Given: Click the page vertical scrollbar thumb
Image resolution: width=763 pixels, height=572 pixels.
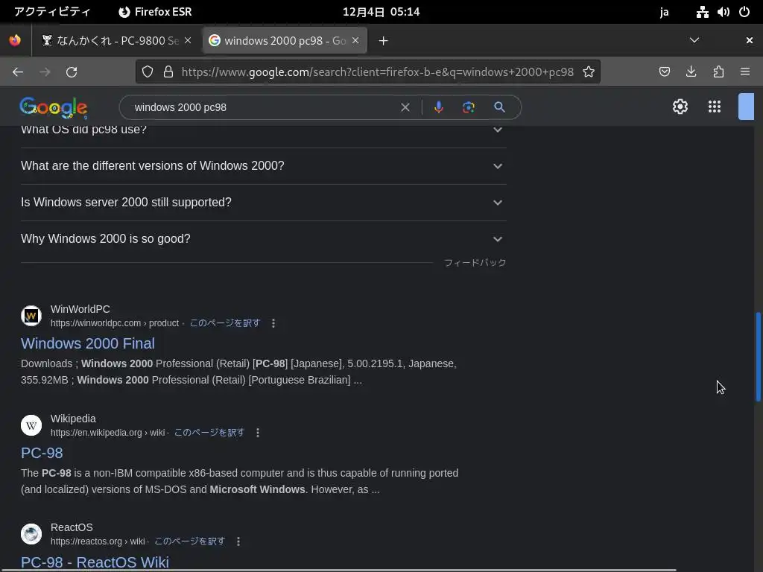Looking at the screenshot, I should (758, 357).
